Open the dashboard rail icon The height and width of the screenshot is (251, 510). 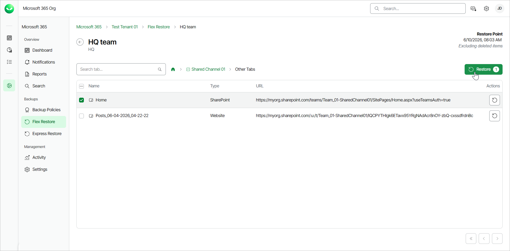coord(9,38)
